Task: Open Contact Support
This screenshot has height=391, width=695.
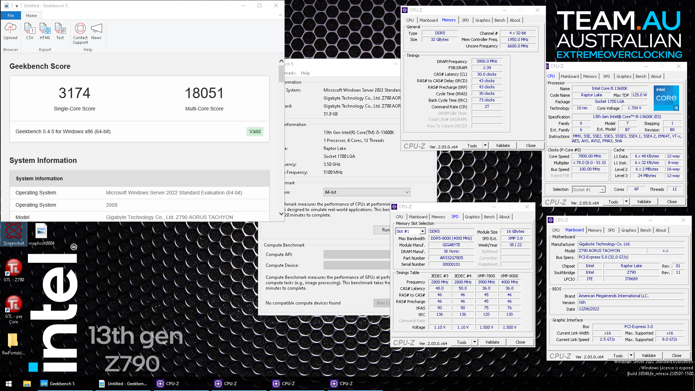Action: 80,33
